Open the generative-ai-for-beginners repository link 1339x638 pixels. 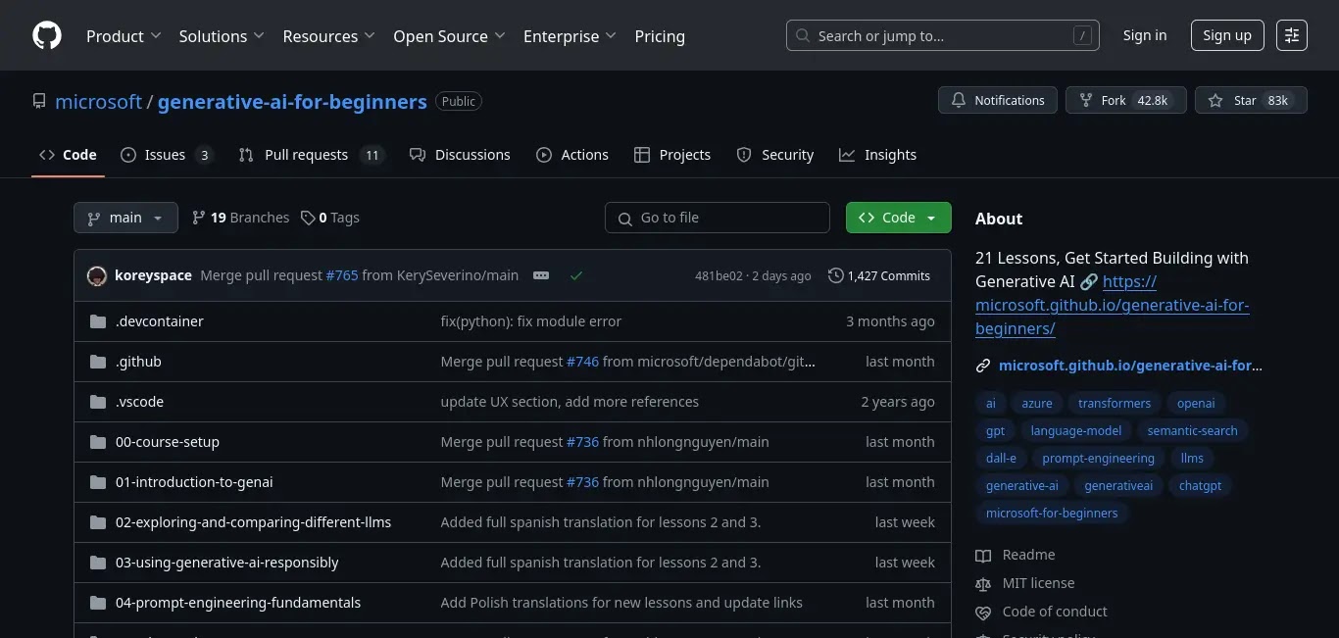pyautogui.click(x=292, y=101)
